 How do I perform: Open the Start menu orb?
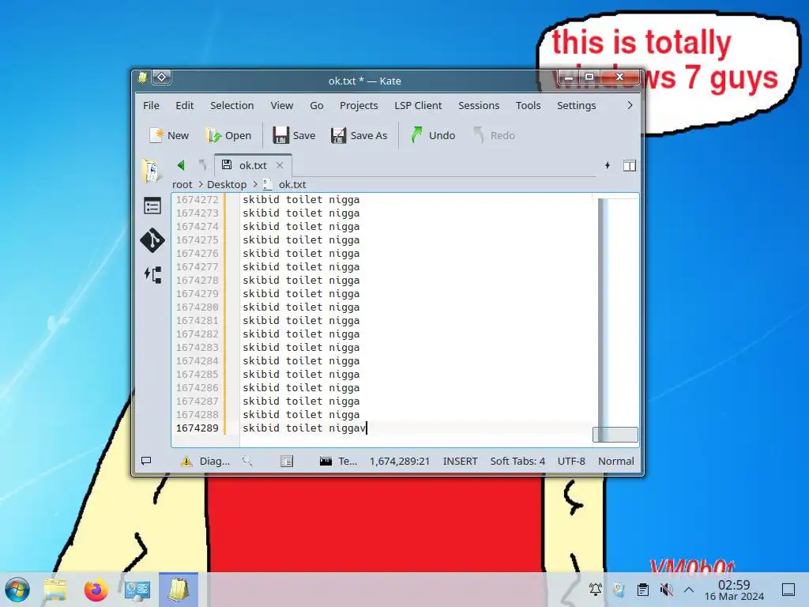click(17, 590)
